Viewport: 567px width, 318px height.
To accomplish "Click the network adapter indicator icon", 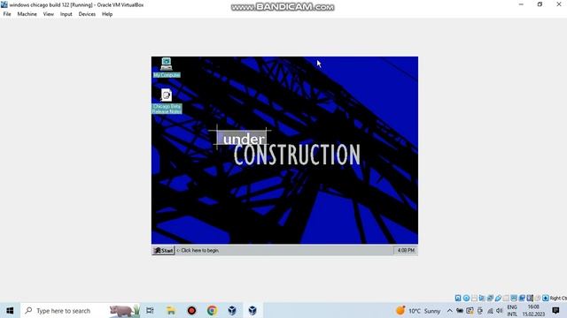I will [490, 298].
